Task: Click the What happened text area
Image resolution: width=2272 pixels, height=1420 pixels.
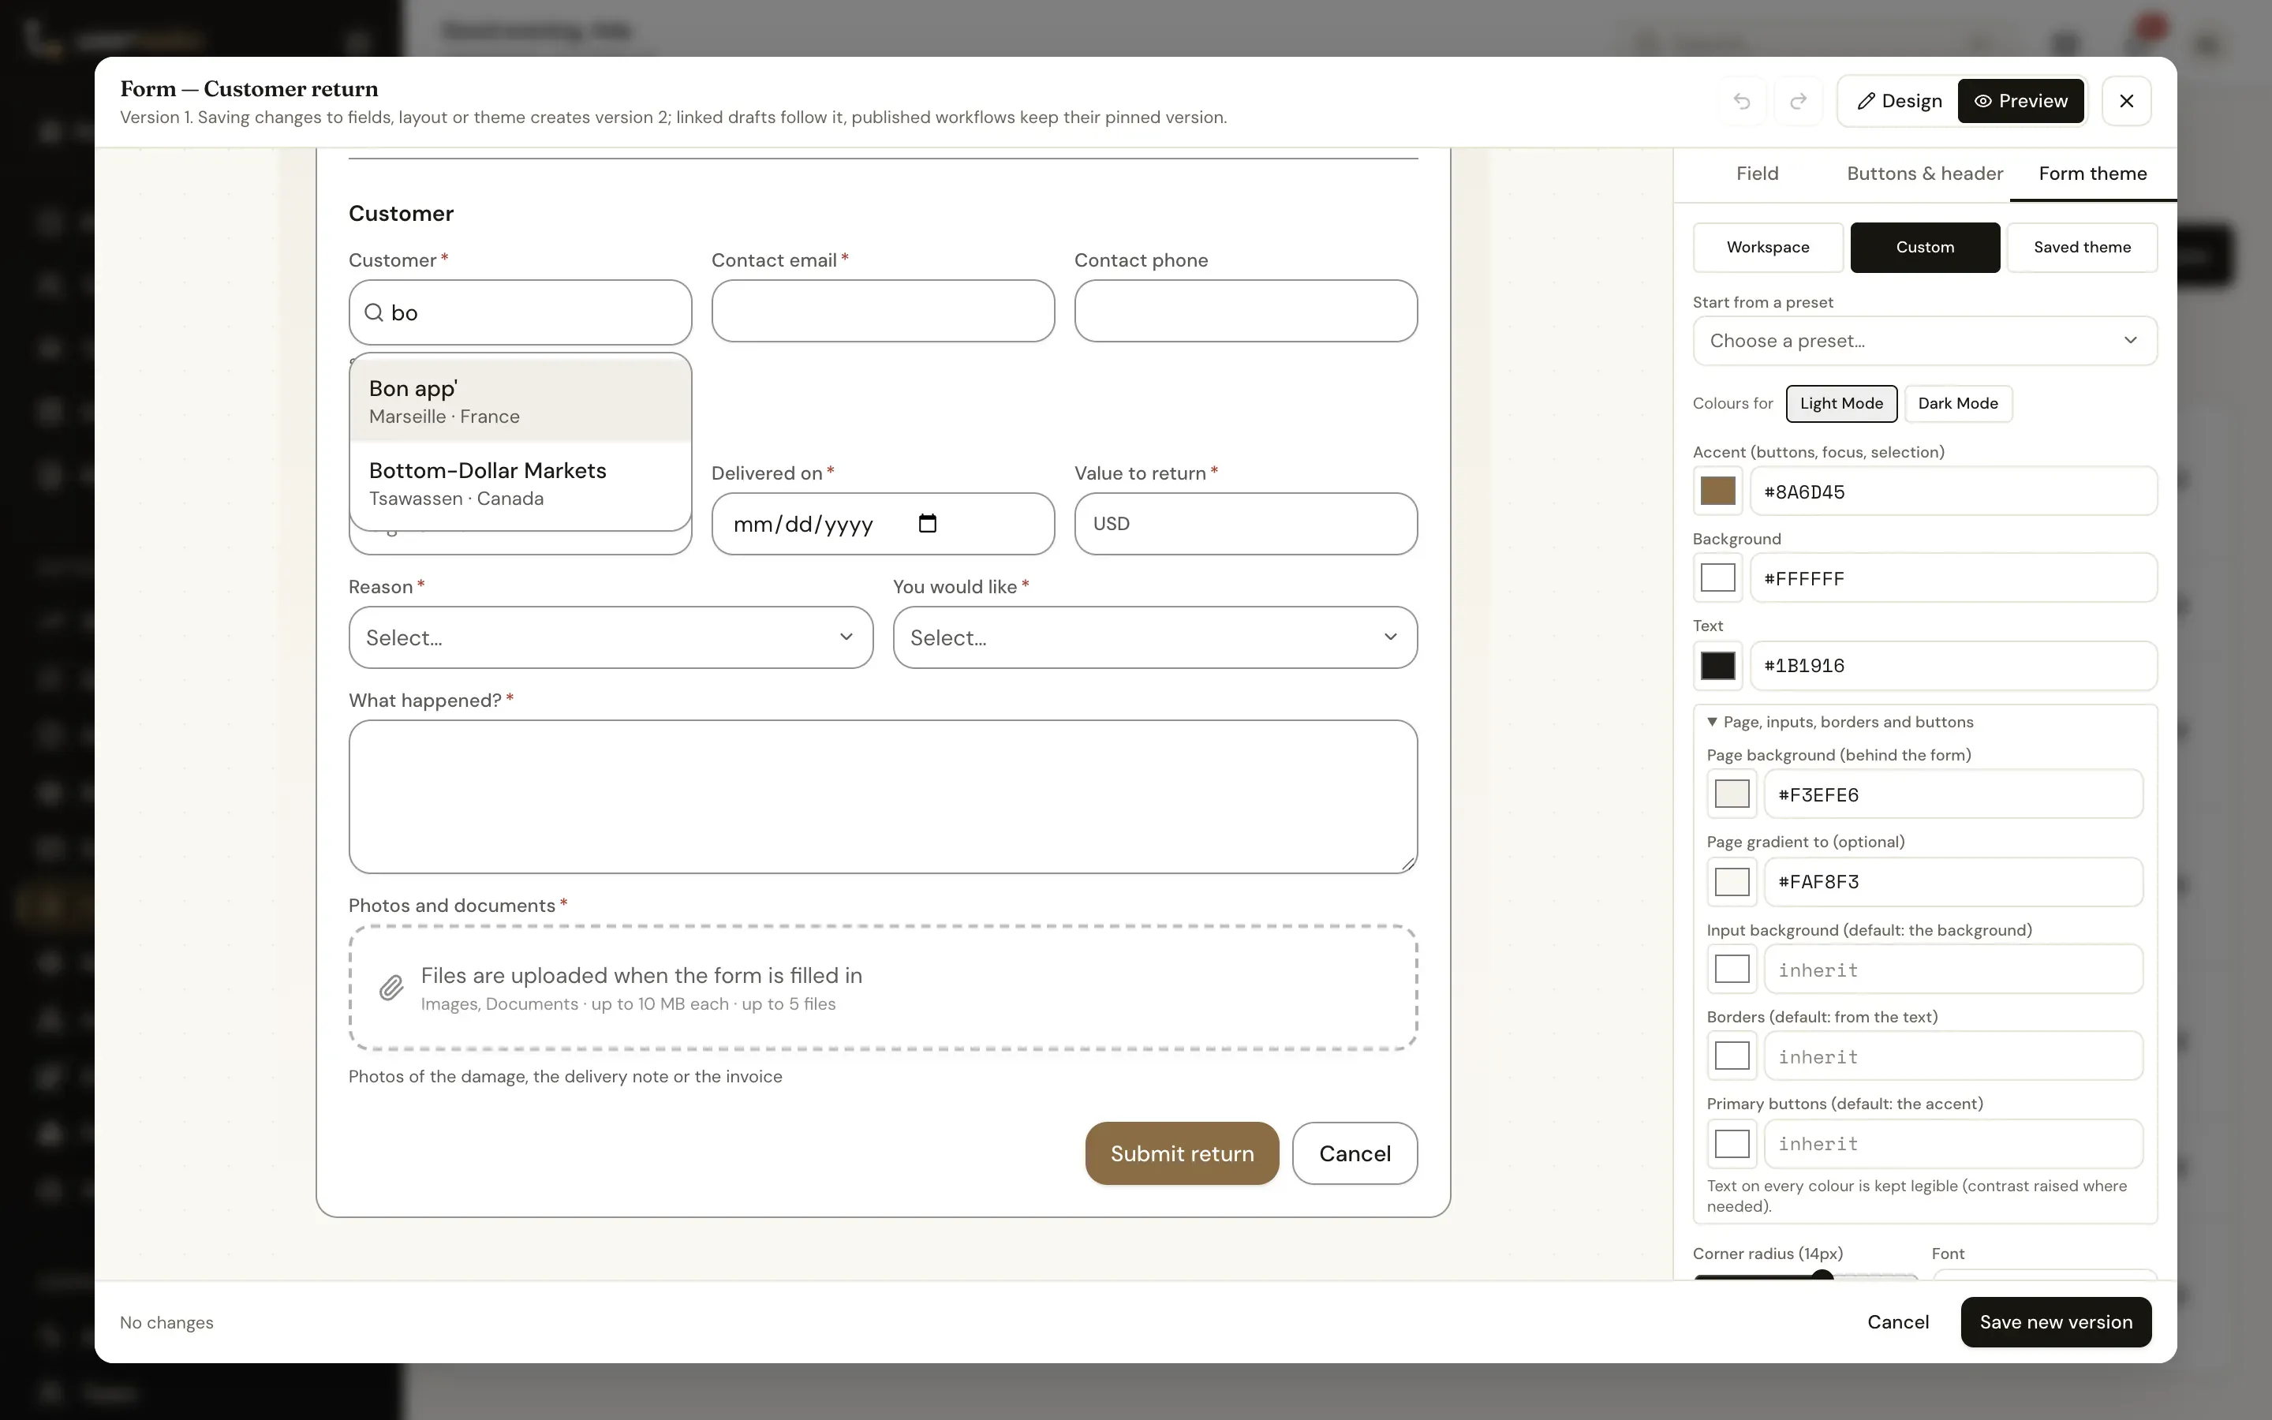Action: click(883, 797)
